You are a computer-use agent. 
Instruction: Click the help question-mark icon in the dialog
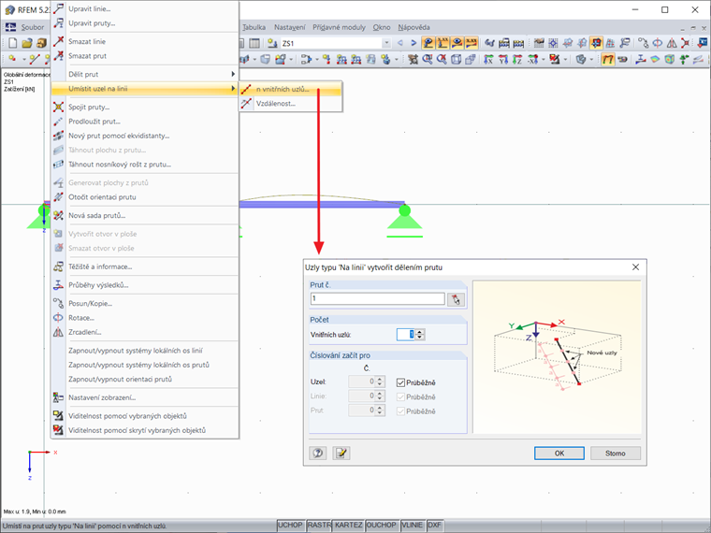[x=318, y=453]
